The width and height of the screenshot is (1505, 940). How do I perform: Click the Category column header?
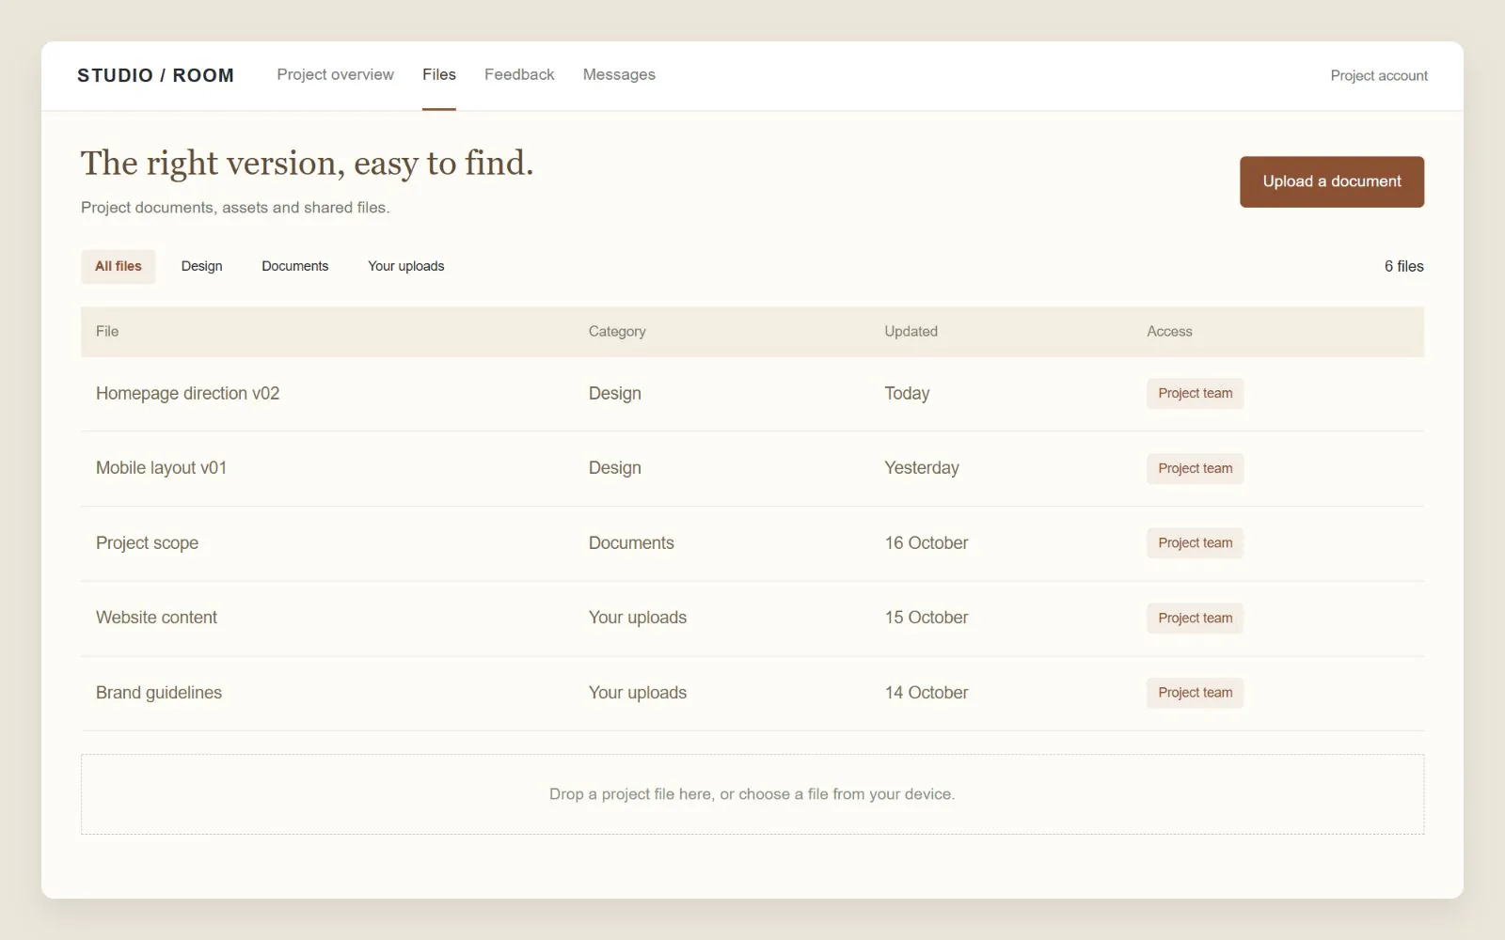[617, 331]
